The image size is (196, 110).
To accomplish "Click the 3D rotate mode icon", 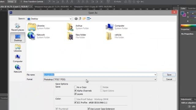I will (x=126, y=2).
